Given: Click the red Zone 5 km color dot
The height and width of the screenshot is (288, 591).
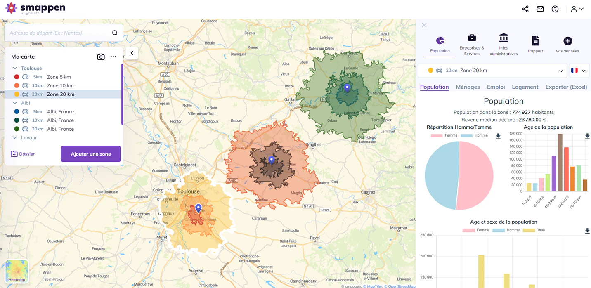Looking at the screenshot, I should 17,77.
